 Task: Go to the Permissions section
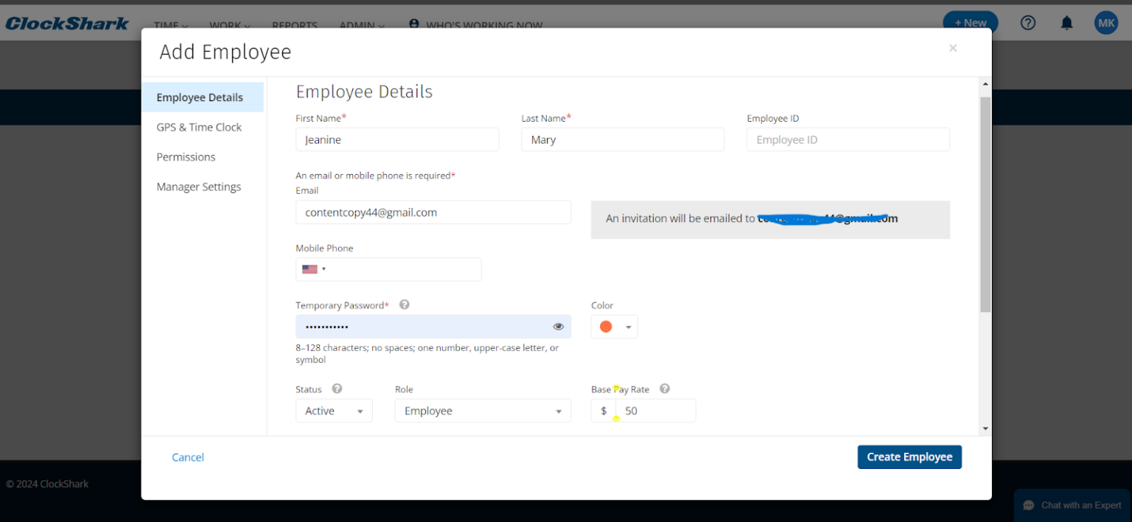click(186, 157)
